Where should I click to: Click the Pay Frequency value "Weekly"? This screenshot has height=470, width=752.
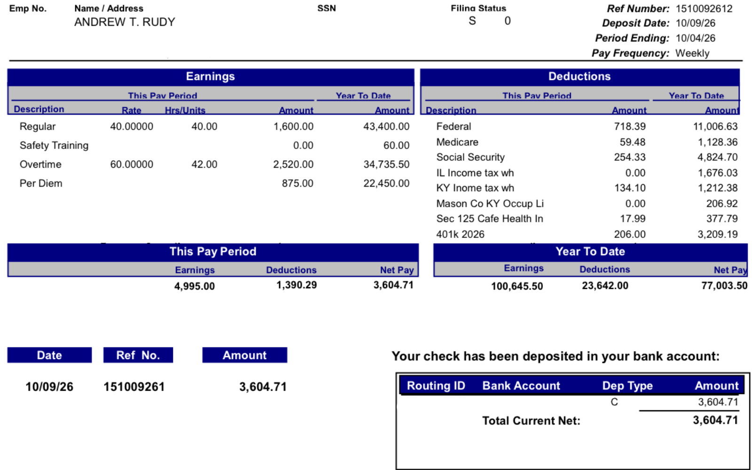(x=692, y=53)
